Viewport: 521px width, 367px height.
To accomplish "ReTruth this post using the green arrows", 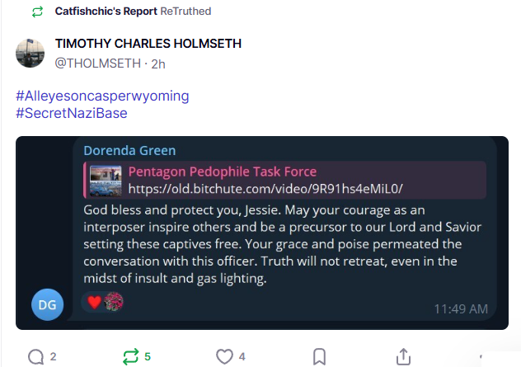I will coord(130,356).
